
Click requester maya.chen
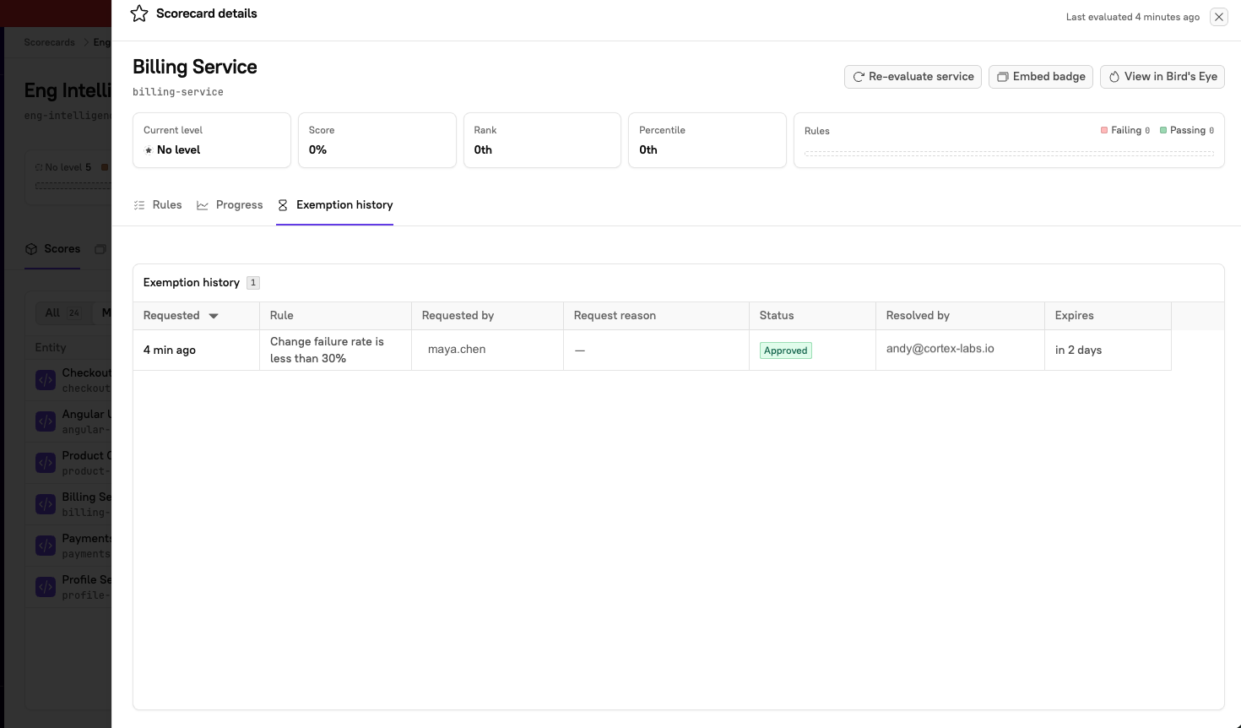457,350
